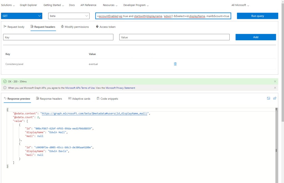The image size is (284, 183).
Task: Open the HTTP method GET dropdown
Action: click(x=22, y=16)
